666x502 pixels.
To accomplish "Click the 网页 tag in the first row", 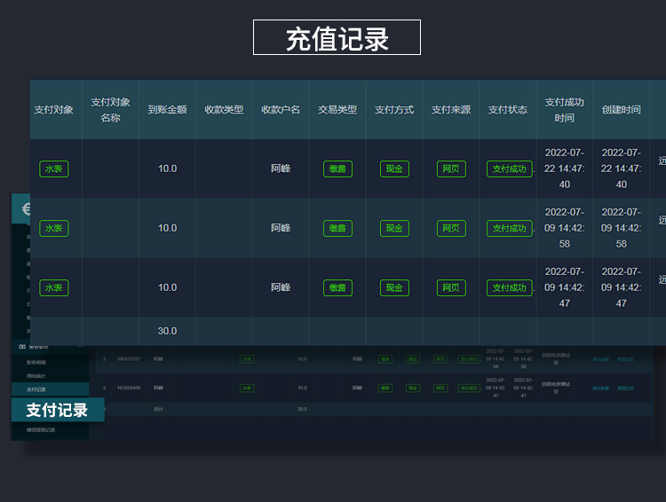I will pyautogui.click(x=451, y=169).
